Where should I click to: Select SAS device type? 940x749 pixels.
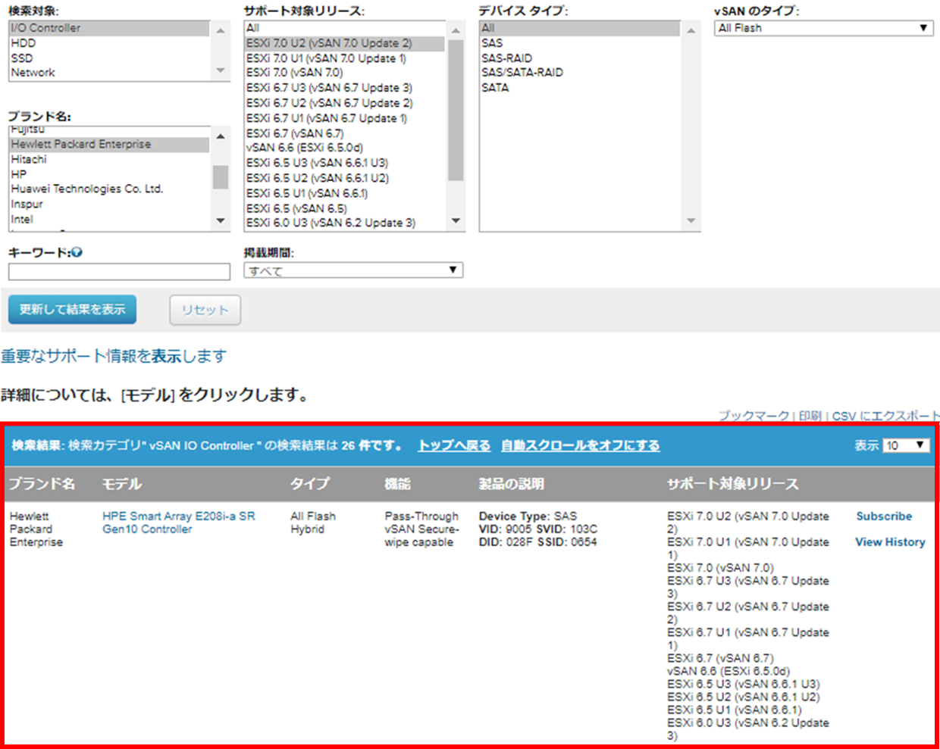click(x=580, y=43)
